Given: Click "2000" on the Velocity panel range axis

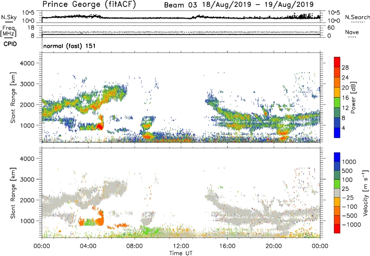Looking at the screenshot, I should pyautogui.click(x=27, y=200).
